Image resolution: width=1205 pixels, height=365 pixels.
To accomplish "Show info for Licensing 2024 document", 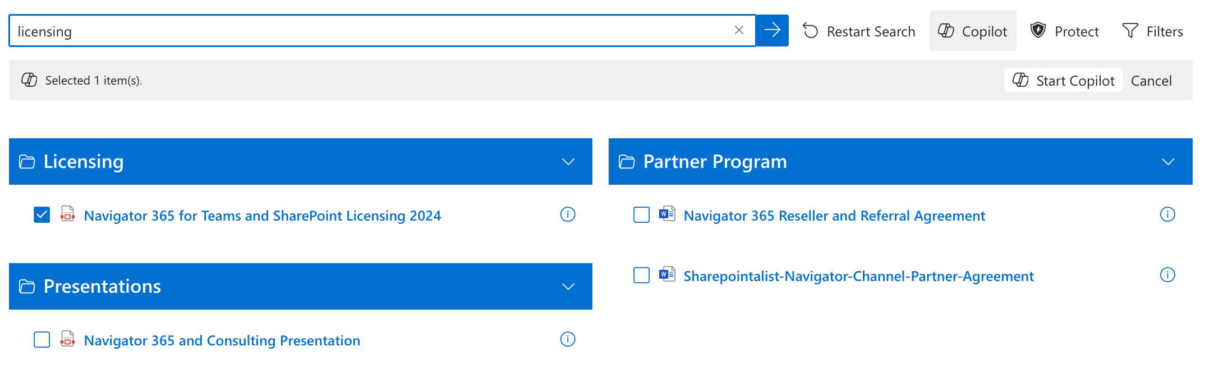I will point(568,214).
